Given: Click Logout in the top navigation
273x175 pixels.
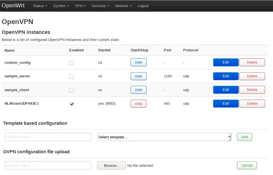Looking at the screenshot, I should 143,6.
